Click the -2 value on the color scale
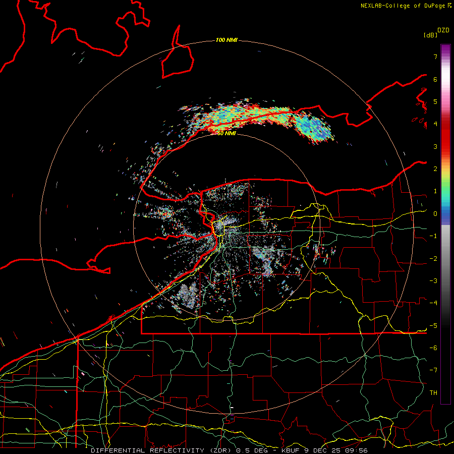The width and height of the screenshot is (454, 454). (x=433, y=259)
